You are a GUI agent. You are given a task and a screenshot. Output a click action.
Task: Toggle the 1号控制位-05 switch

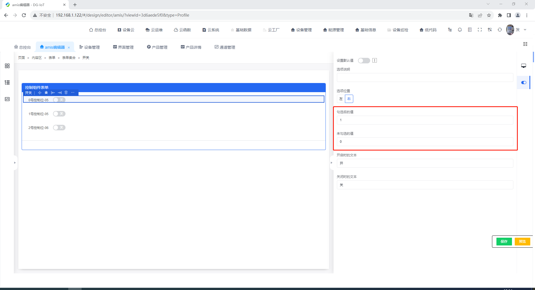pyautogui.click(x=59, y=114)
